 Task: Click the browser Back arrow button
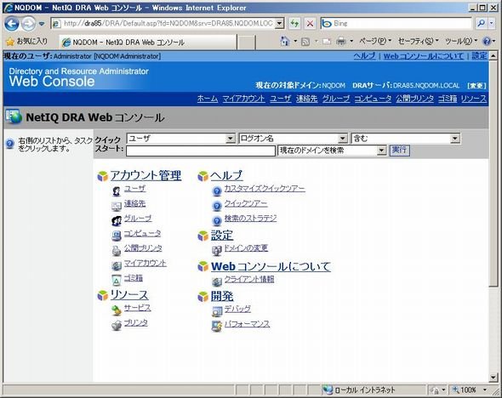point(12,23)
